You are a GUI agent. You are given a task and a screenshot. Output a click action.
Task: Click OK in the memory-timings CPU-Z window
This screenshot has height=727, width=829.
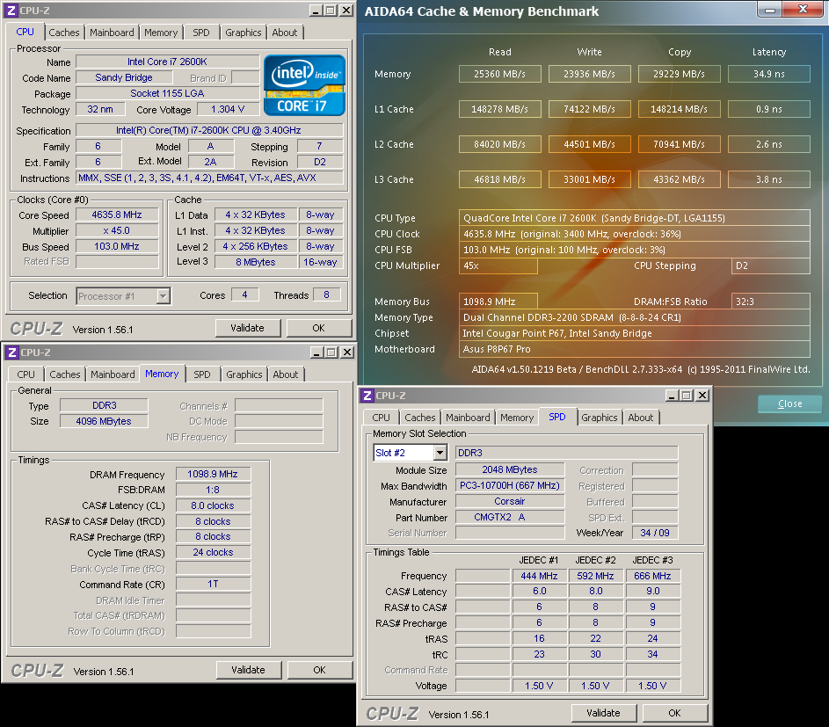click(320, 670)
